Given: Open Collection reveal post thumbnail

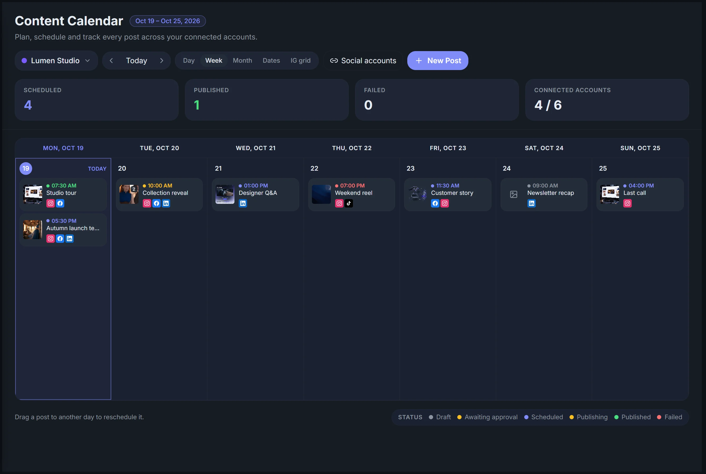Looking at the screenshot, I should (x=129, y=194).
